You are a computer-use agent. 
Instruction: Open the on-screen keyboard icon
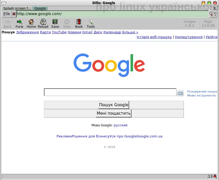pyautogui.click(x=180, y=93)
